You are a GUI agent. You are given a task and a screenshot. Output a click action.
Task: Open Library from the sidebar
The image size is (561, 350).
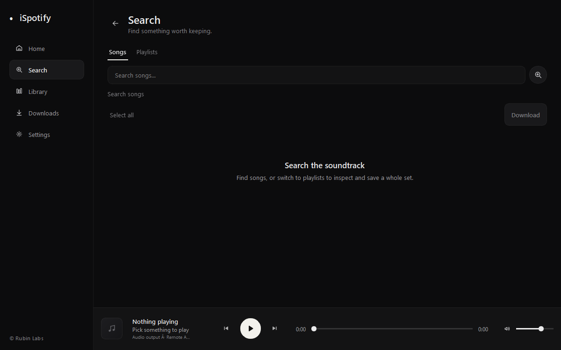click(47, 92)
